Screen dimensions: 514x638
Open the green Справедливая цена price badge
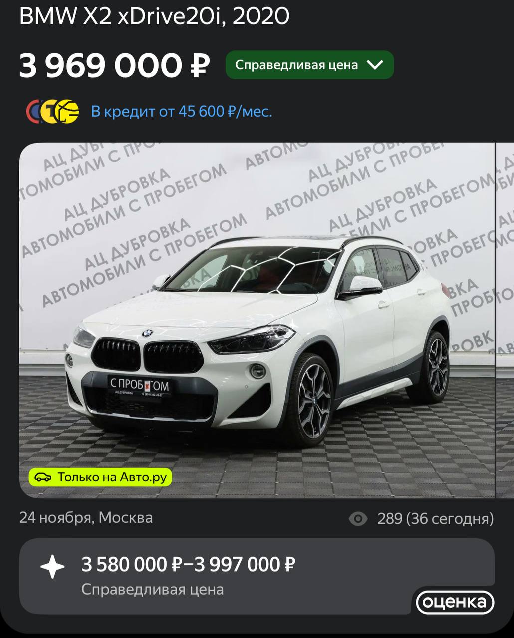309,65
